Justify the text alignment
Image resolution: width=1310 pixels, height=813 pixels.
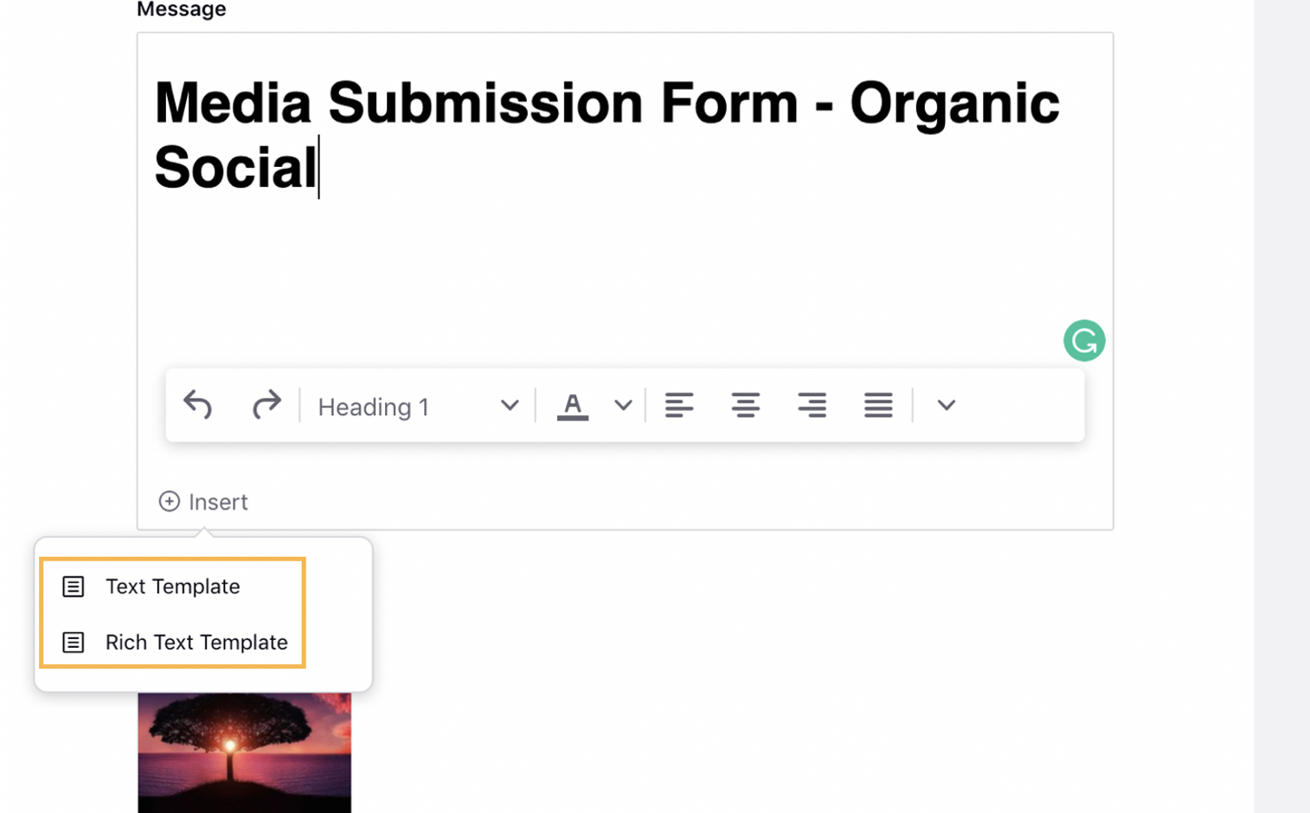(x=878, y=405)
